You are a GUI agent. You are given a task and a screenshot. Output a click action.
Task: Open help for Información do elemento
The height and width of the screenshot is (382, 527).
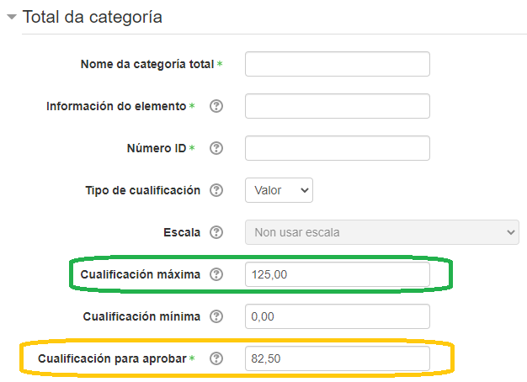coord(216,106)
